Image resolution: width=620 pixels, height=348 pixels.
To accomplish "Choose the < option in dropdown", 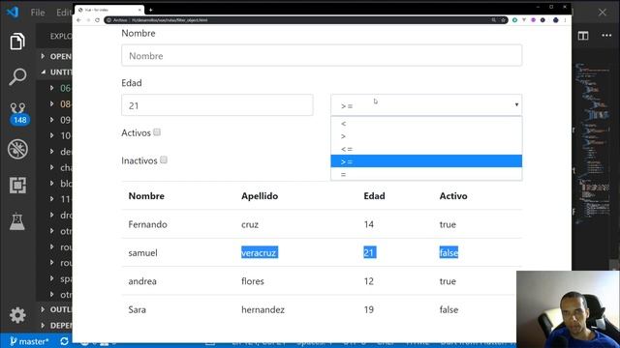I will [x=426, y=124].
